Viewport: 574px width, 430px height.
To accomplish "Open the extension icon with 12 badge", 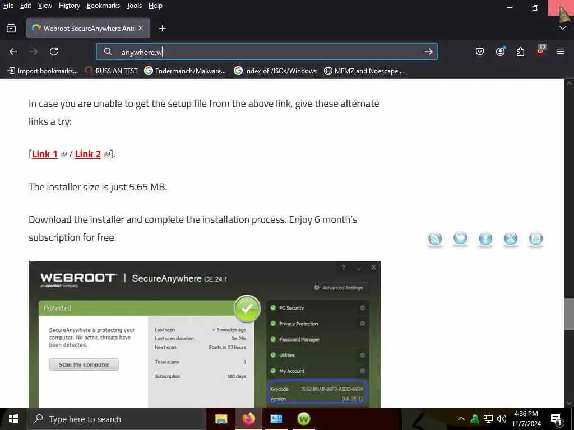I will (541, 51).
